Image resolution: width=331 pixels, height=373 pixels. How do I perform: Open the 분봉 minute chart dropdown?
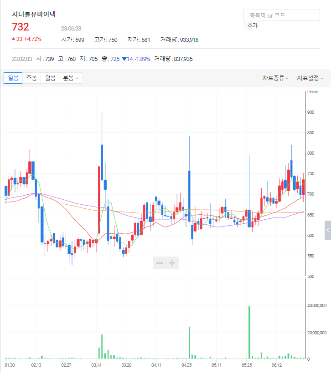pos(70,78)
